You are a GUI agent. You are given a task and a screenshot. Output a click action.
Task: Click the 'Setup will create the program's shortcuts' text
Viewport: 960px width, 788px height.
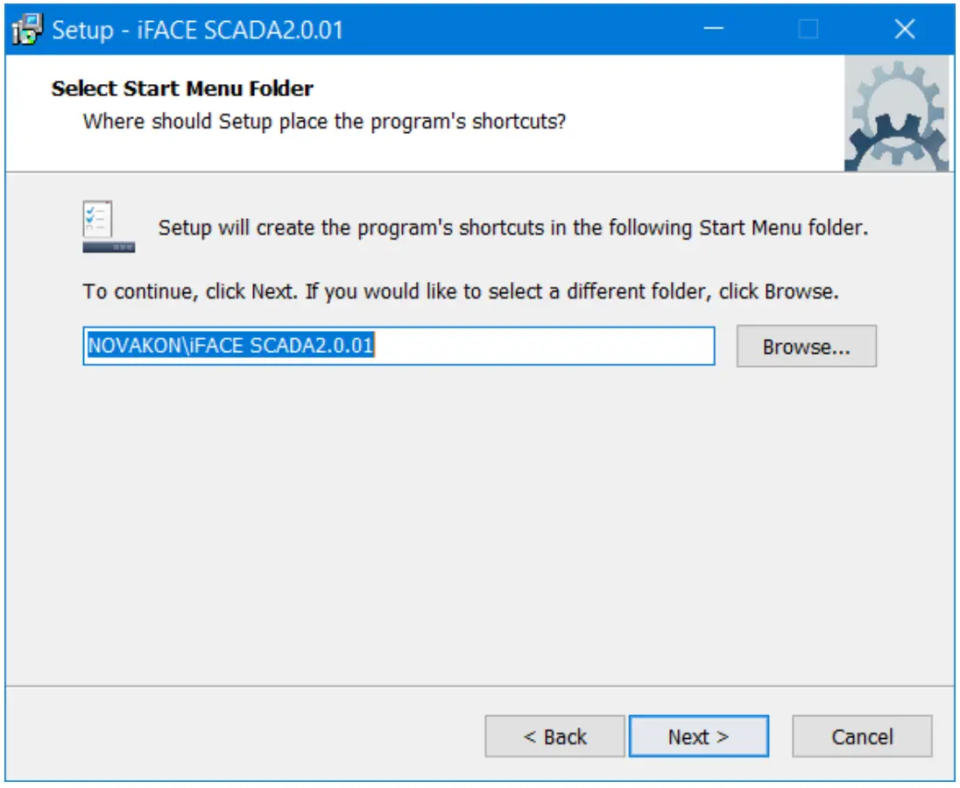pos(513,229)
